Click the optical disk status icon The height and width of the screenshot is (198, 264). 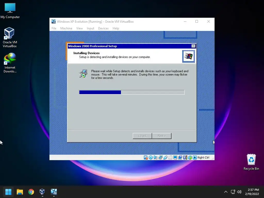pos(151,158)
